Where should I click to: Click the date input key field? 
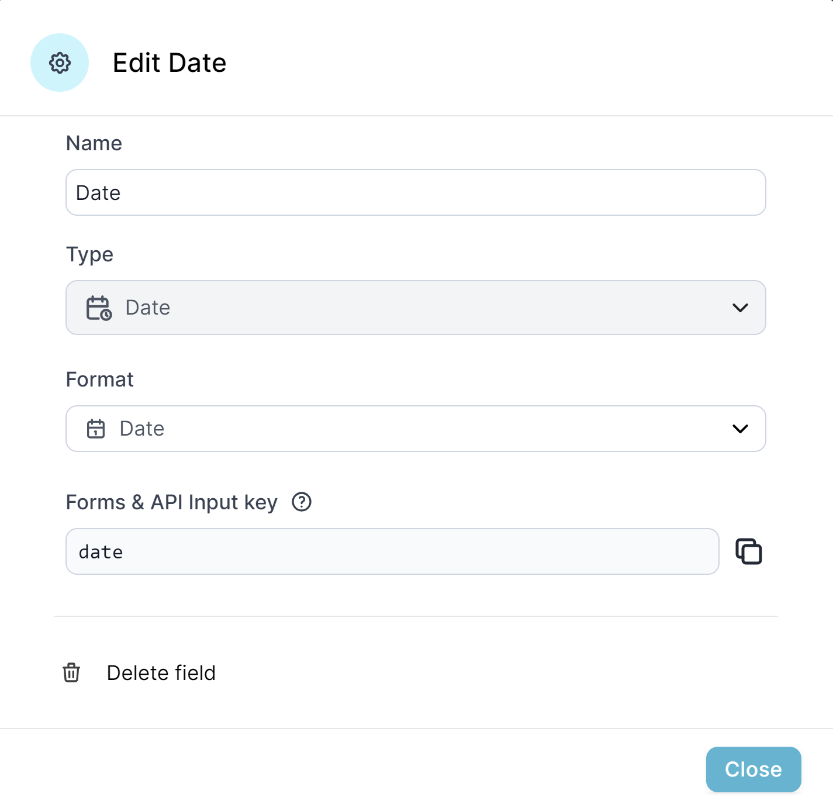[392, 551]
